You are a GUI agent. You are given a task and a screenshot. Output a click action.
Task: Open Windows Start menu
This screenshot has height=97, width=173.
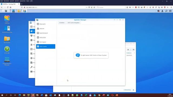pyautogui.click(x=2, y=95)
